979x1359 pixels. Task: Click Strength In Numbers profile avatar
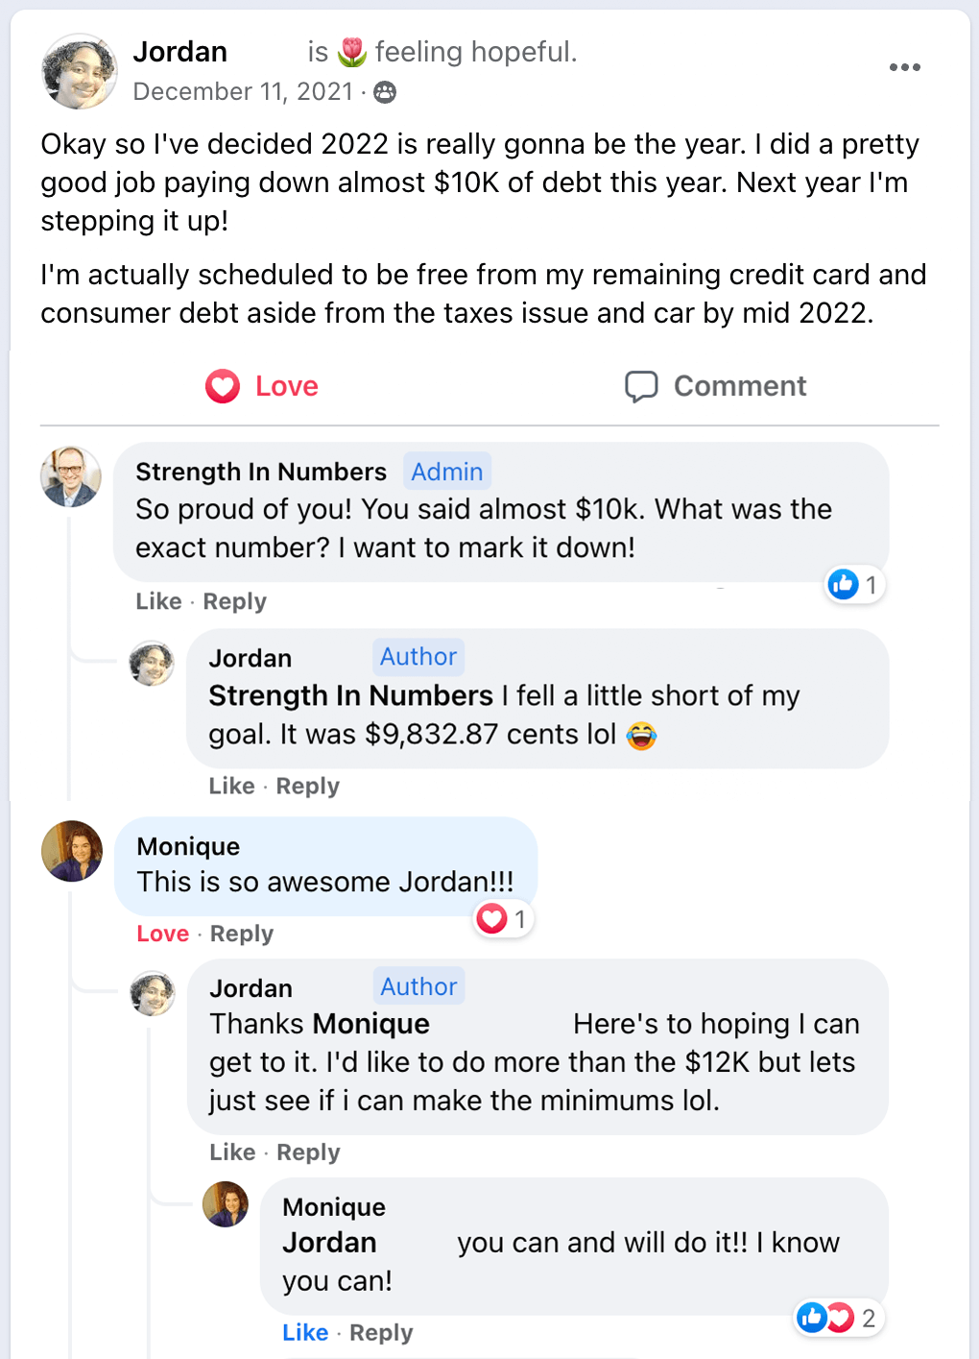click(70, 476)
